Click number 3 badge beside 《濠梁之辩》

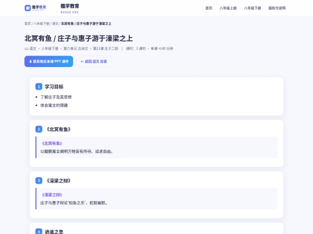[x=39, y=180]
